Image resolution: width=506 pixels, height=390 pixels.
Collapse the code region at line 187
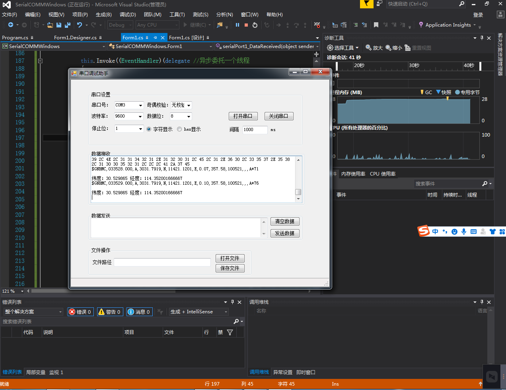click(x=40, y=61)
